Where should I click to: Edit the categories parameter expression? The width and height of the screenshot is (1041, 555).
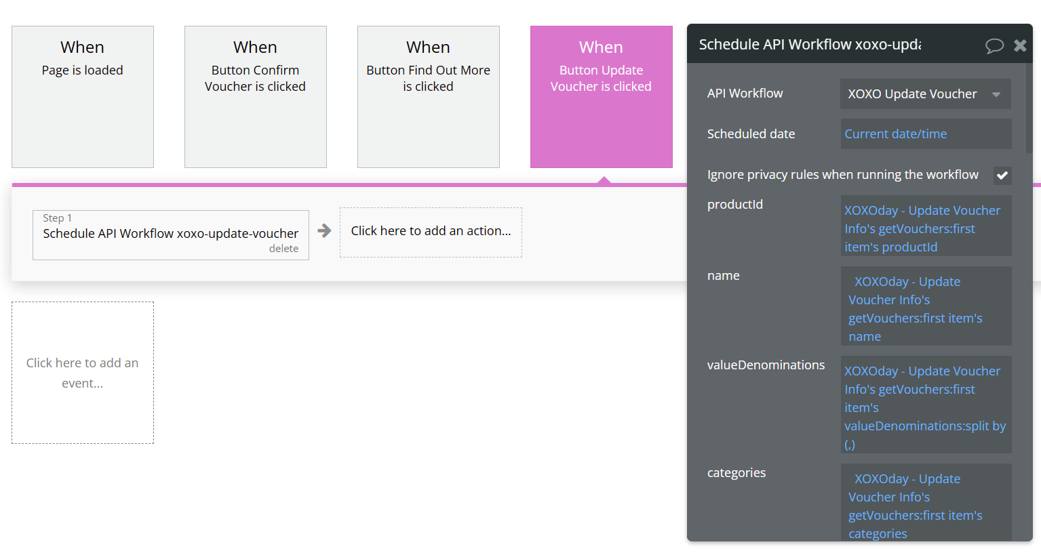926,503
